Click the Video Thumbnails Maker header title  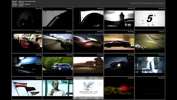147,3
